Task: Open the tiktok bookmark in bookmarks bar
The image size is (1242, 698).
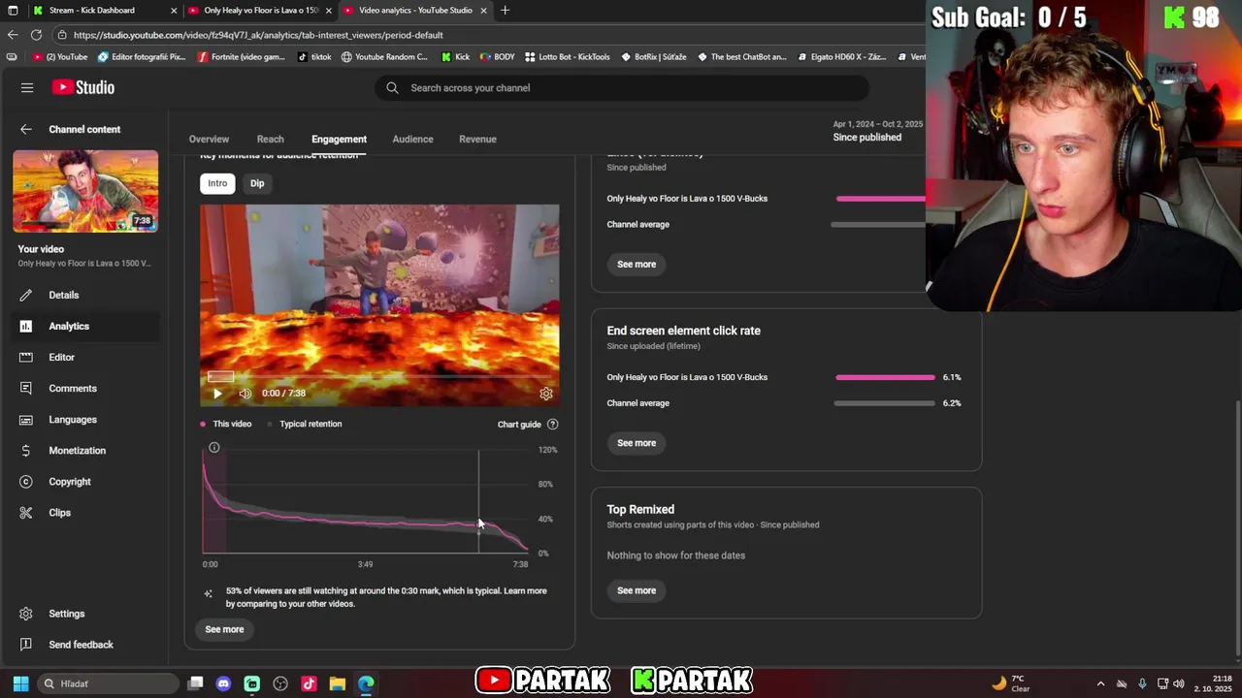Action: click(x=314, y=57)
